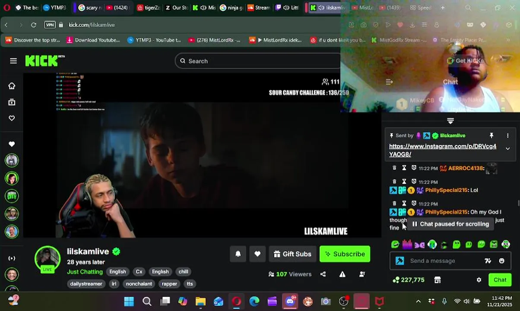
Task: Share the stream via share icon
Action: coord(323,274)
